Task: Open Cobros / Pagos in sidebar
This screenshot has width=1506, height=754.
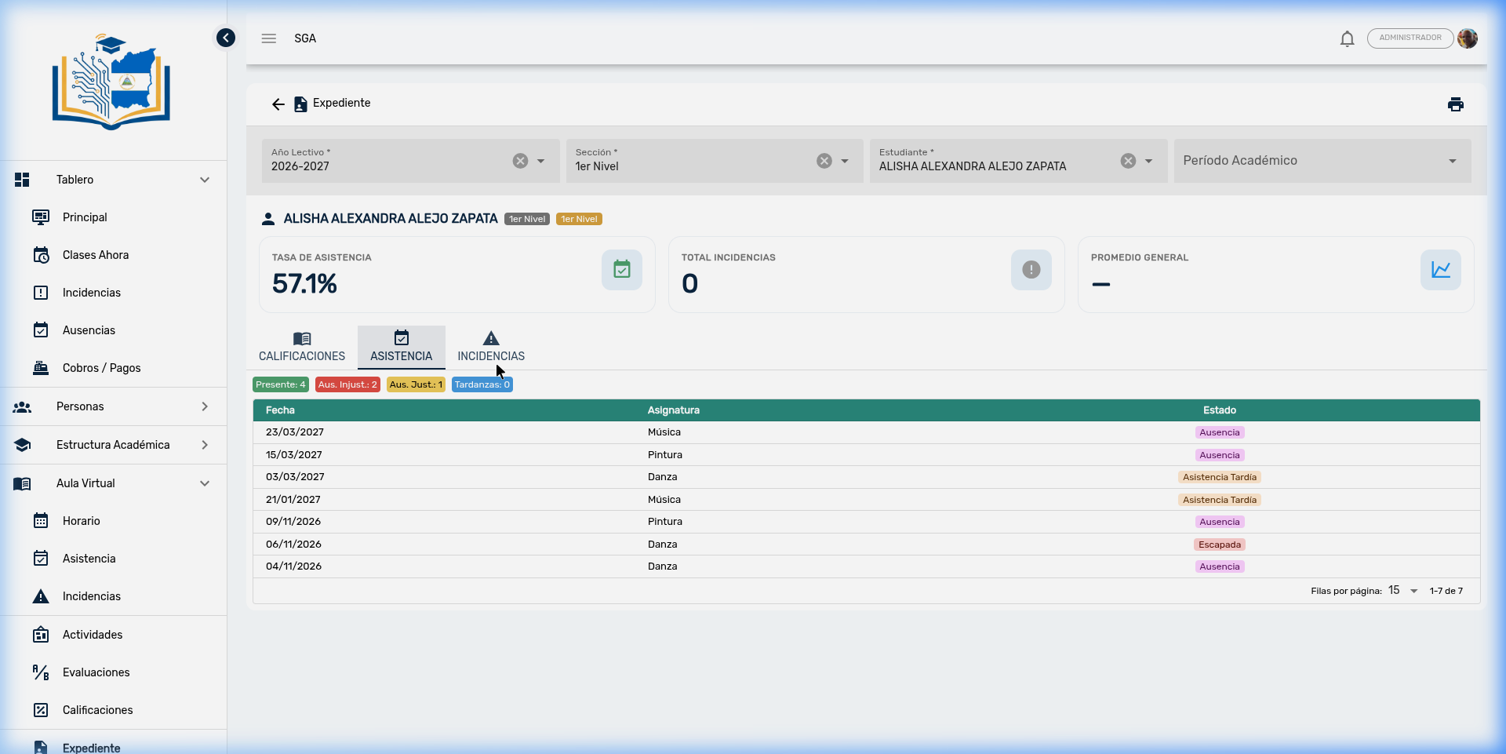Action: click(101, 368)
